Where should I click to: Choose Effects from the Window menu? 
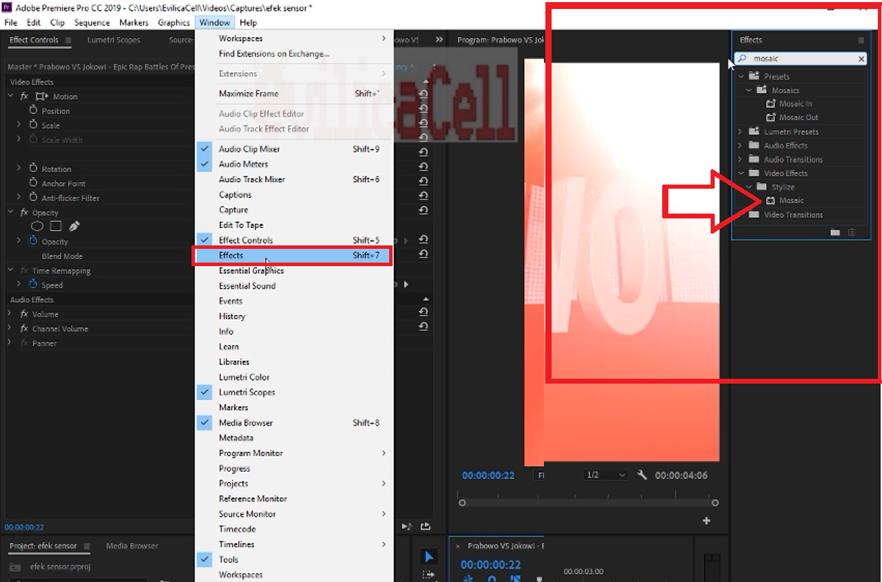click(x=232, y=255)
